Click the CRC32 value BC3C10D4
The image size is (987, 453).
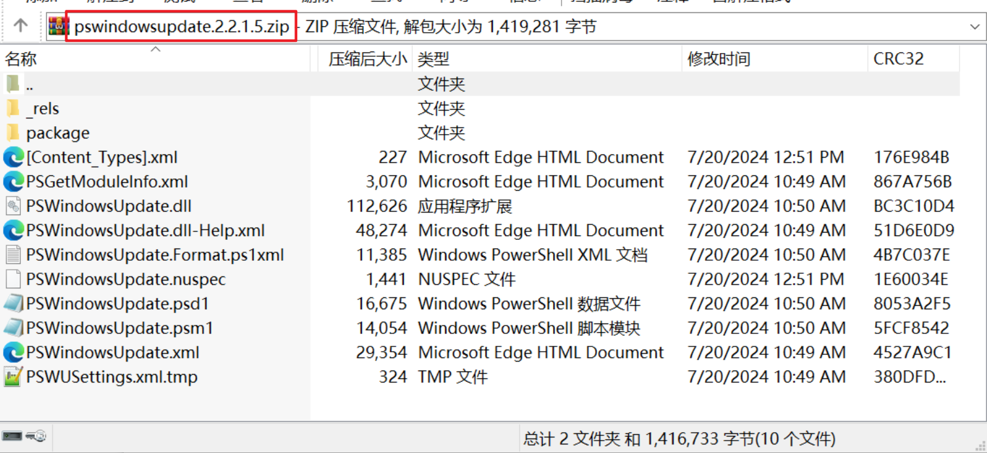[x=914, y=207]
